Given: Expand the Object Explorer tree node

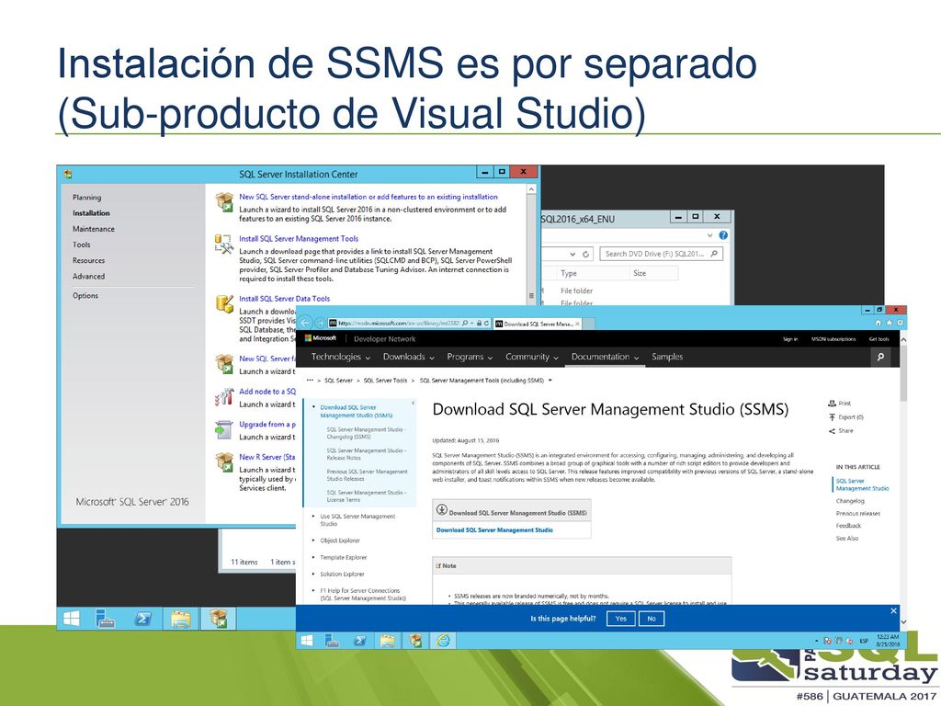Looking at the screenshot, I should [x=313, y=541].
